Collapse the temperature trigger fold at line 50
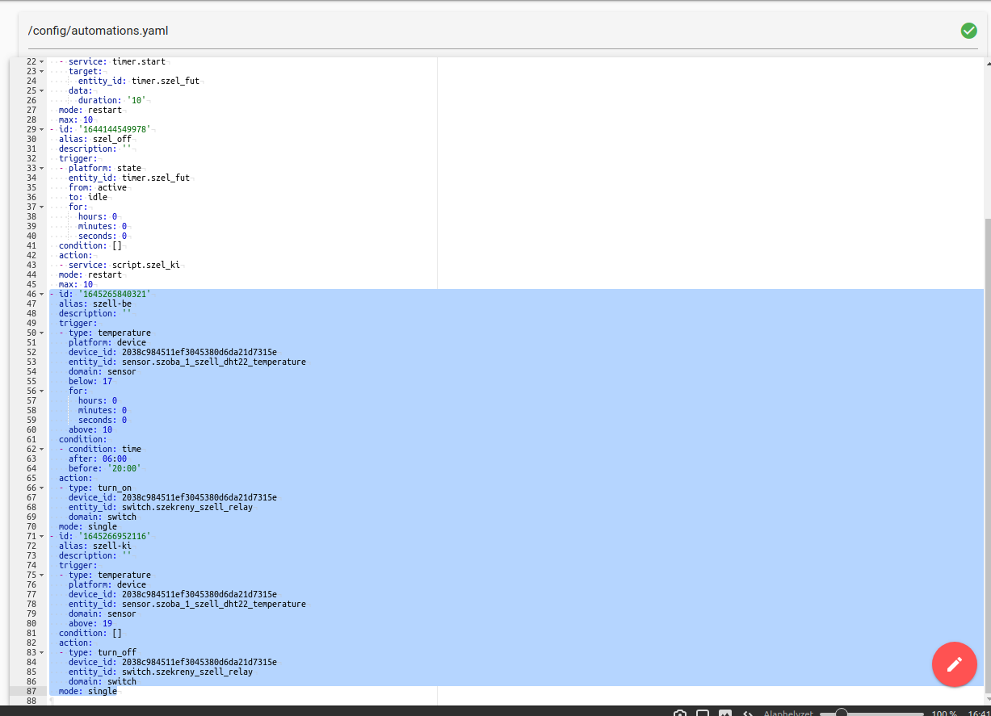 point(43,333)
